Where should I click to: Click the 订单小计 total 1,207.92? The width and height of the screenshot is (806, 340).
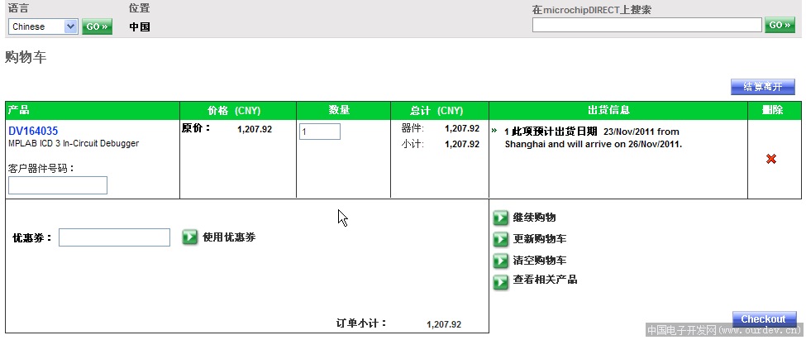(x=444, y=324)
